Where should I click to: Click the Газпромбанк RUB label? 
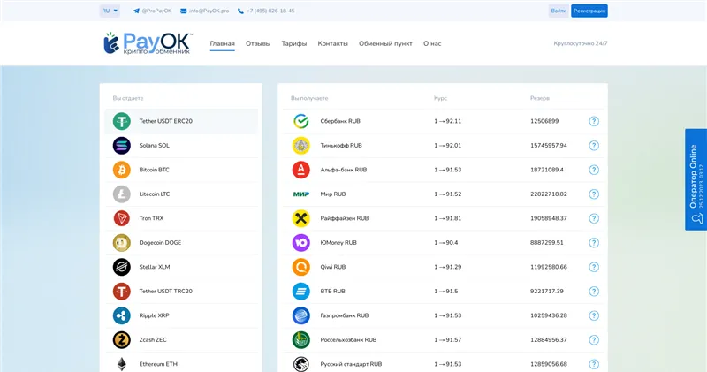pyautogui.click(x=345, y=315)
